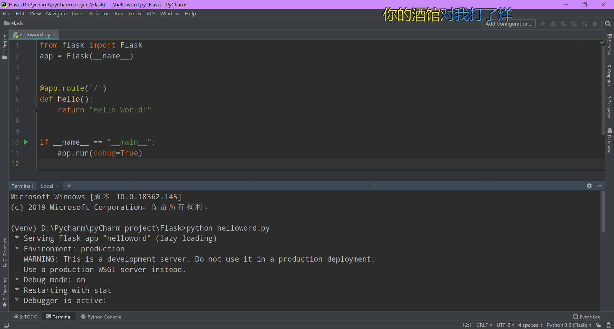
Task: Click Run with Coverage toolbar icon
Action: [564, 24]
